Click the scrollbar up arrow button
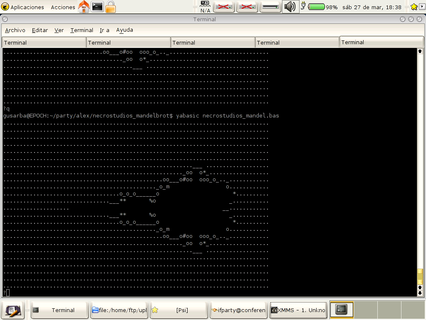 tap(420, 52)
